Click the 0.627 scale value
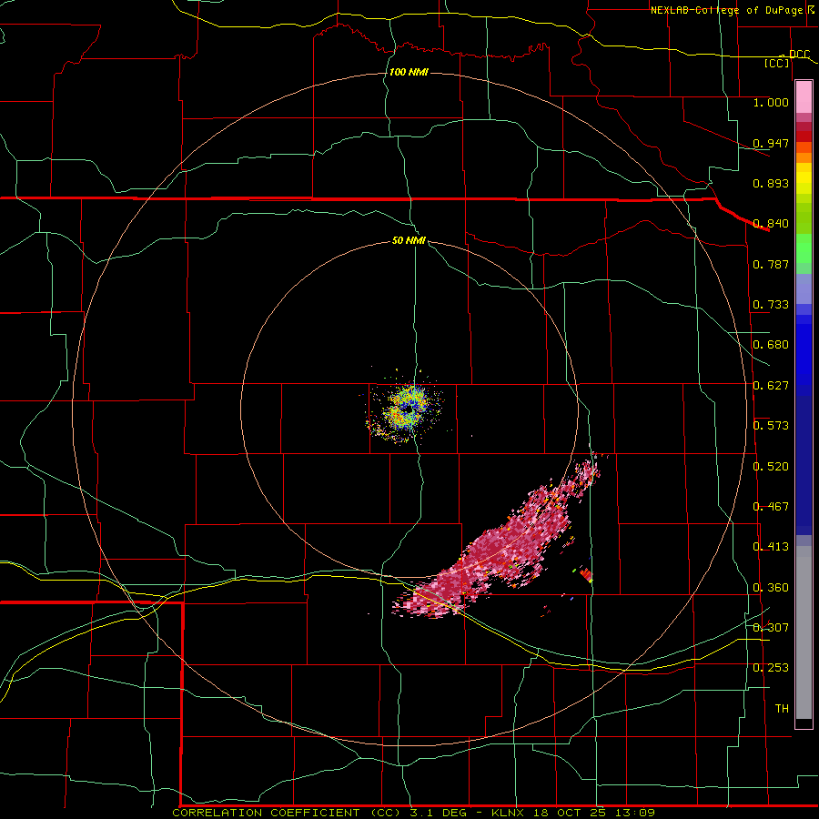This screenshot has height=819, width=819. (771, 386)
